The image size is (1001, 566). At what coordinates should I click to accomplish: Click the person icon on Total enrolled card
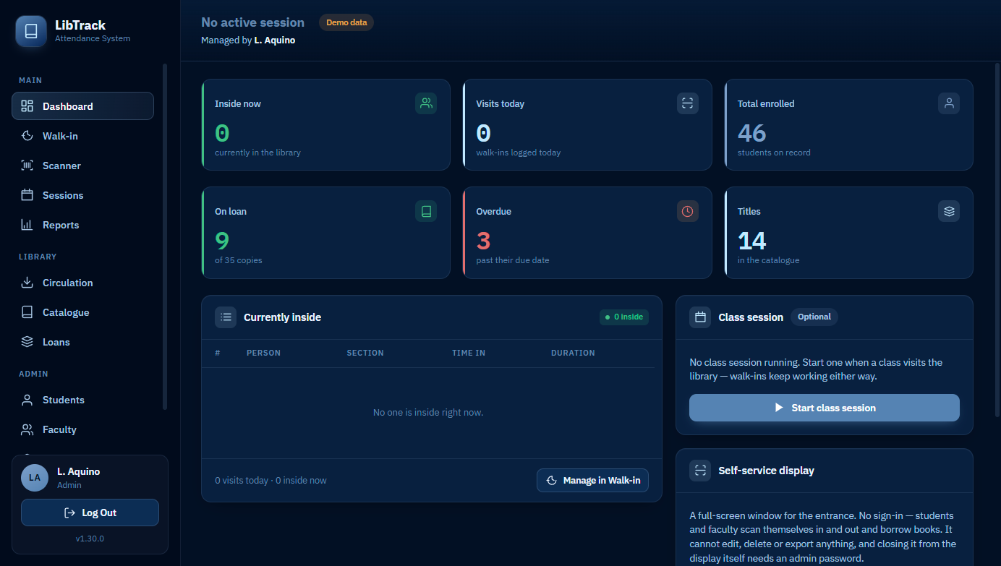pos(949,103)
